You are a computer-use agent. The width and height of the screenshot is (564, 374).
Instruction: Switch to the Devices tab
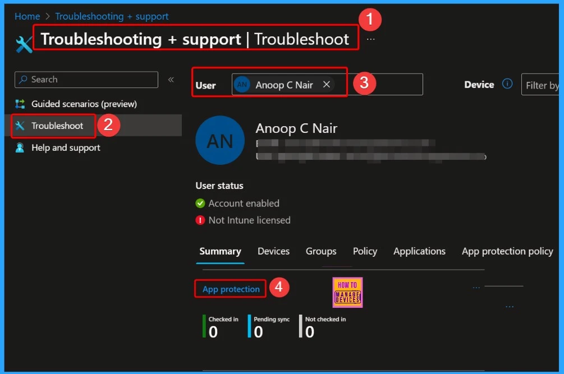273,251
